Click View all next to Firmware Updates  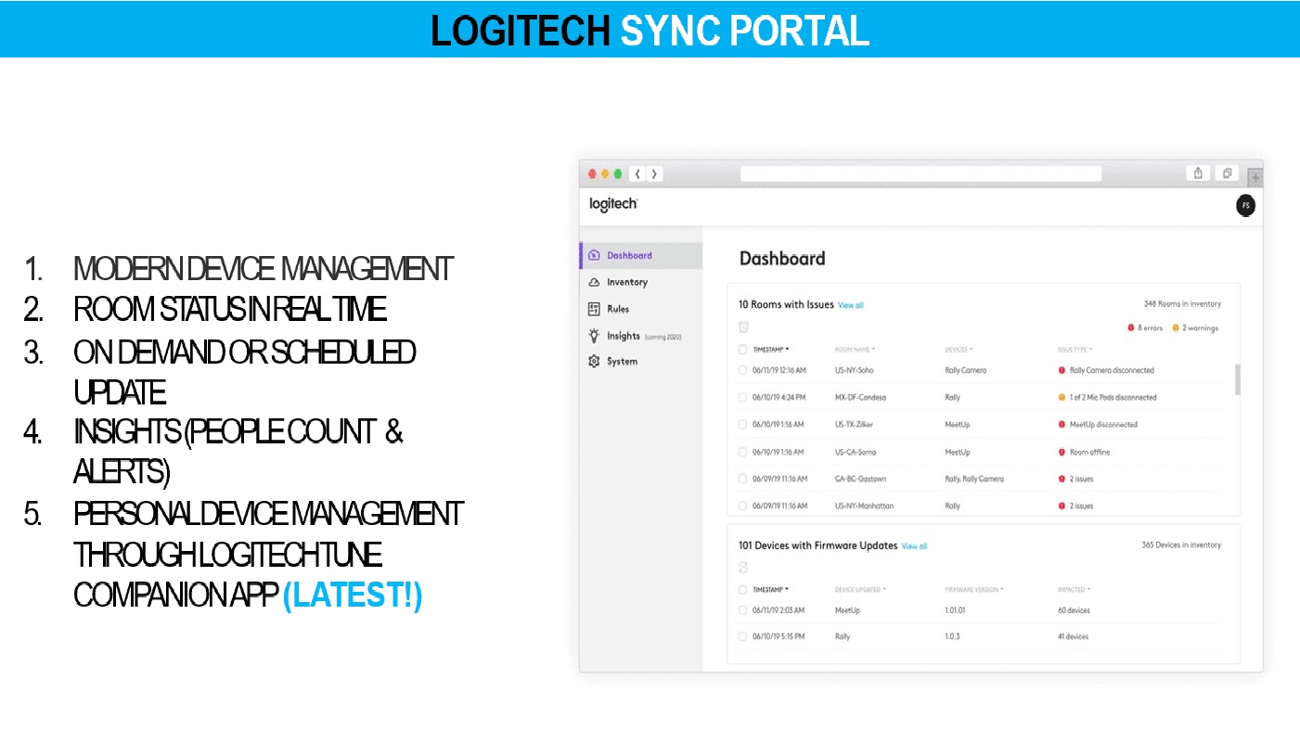tap(914, 546)
